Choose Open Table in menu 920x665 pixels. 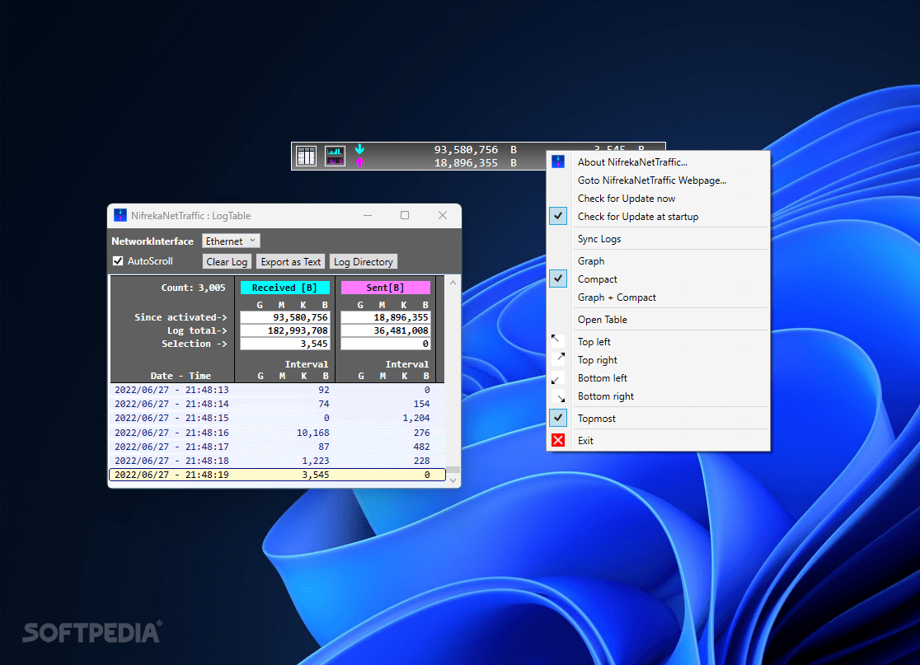[x=602, y=321]
